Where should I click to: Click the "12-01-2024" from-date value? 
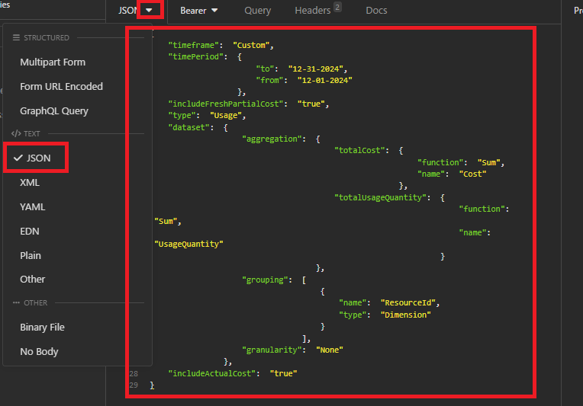[324, 80]
